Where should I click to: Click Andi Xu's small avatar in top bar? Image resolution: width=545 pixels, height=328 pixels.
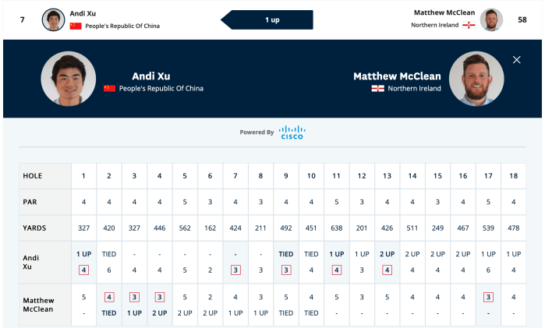tap(53, 19)
